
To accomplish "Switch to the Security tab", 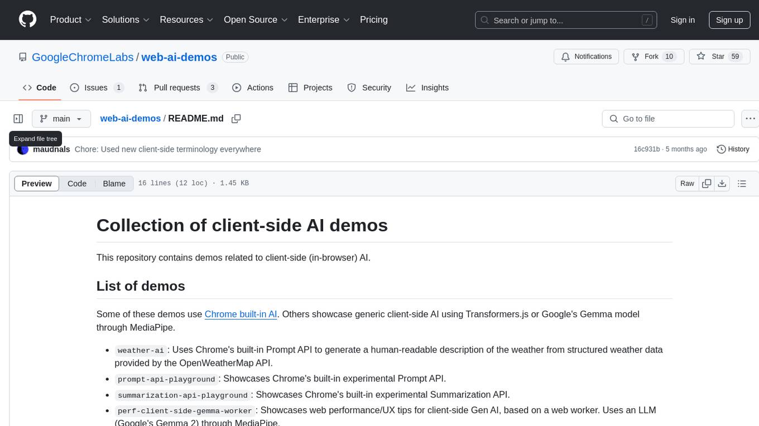I will click(369, 88).
